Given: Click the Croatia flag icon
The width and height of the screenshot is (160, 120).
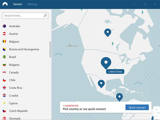Looking at the screenshot, I should tap(4, 95).
